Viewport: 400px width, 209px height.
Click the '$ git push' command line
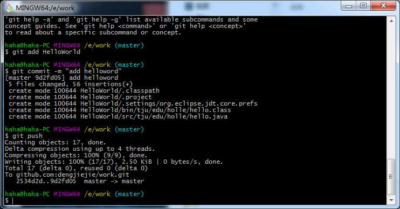click(x=24, y=136)
